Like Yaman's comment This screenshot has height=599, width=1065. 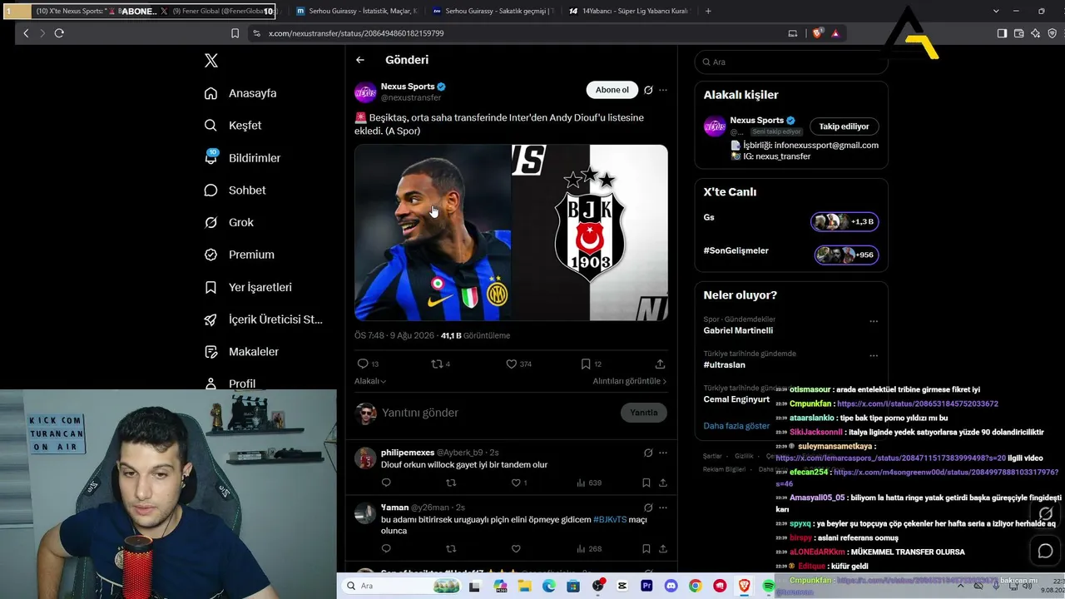(516, 549)
